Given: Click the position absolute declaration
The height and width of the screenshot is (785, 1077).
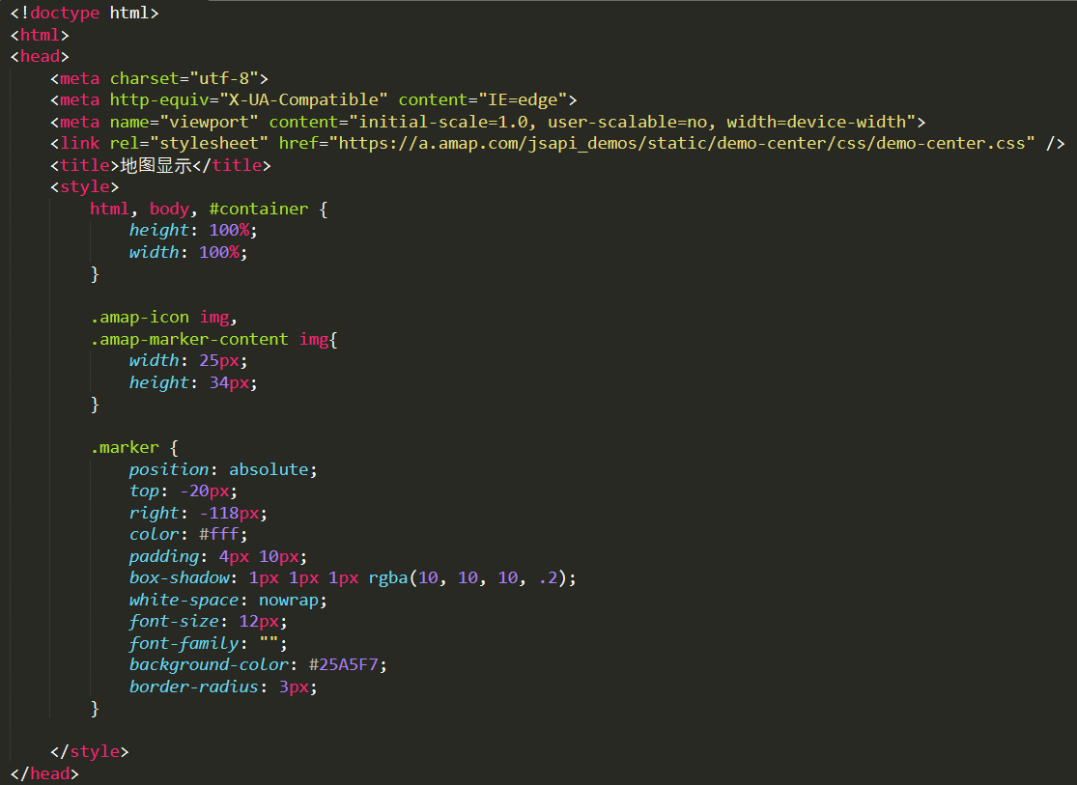Looking at the screenshot, I should coord(223,470).
